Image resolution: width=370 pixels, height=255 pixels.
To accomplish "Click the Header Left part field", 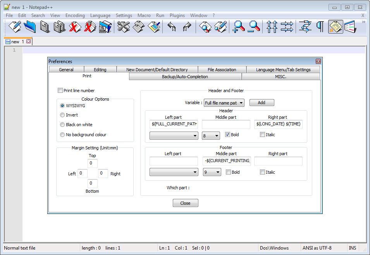I will point(174,124).
